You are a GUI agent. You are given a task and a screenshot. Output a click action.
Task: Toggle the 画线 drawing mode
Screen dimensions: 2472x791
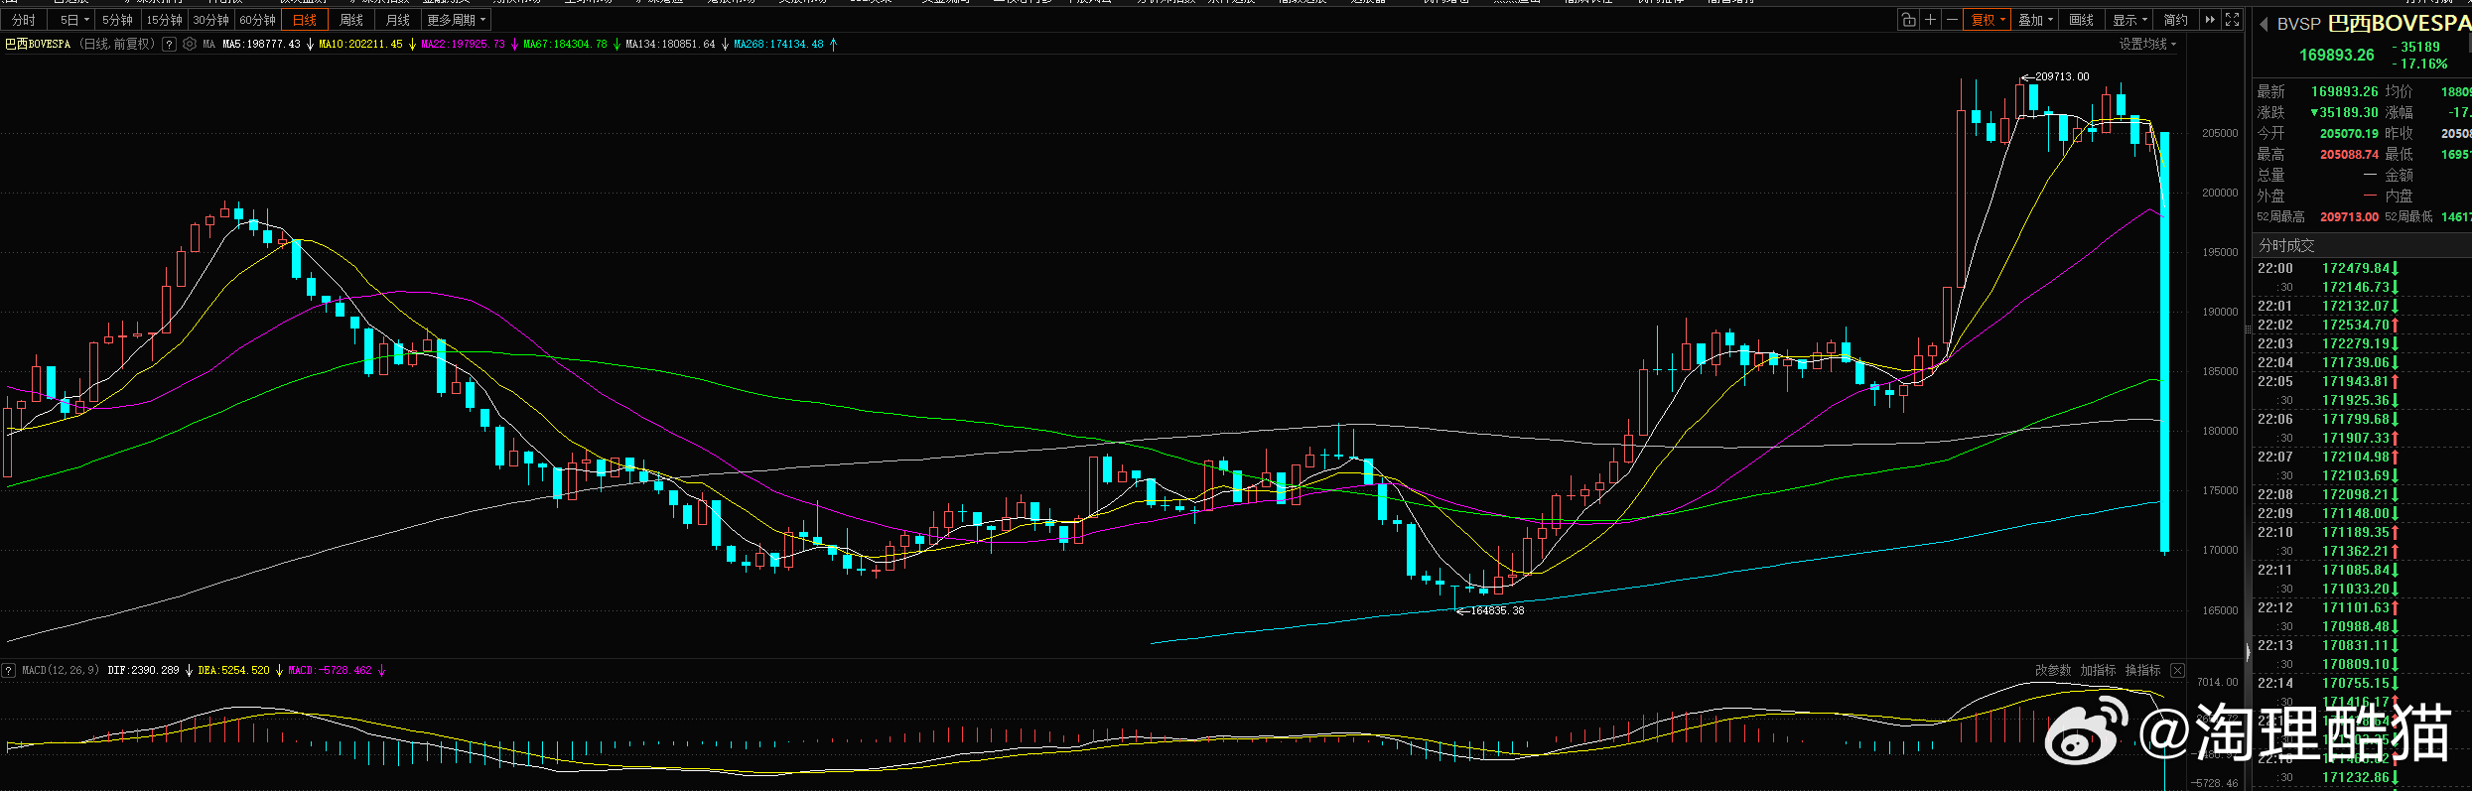[x=2082, y=20]
